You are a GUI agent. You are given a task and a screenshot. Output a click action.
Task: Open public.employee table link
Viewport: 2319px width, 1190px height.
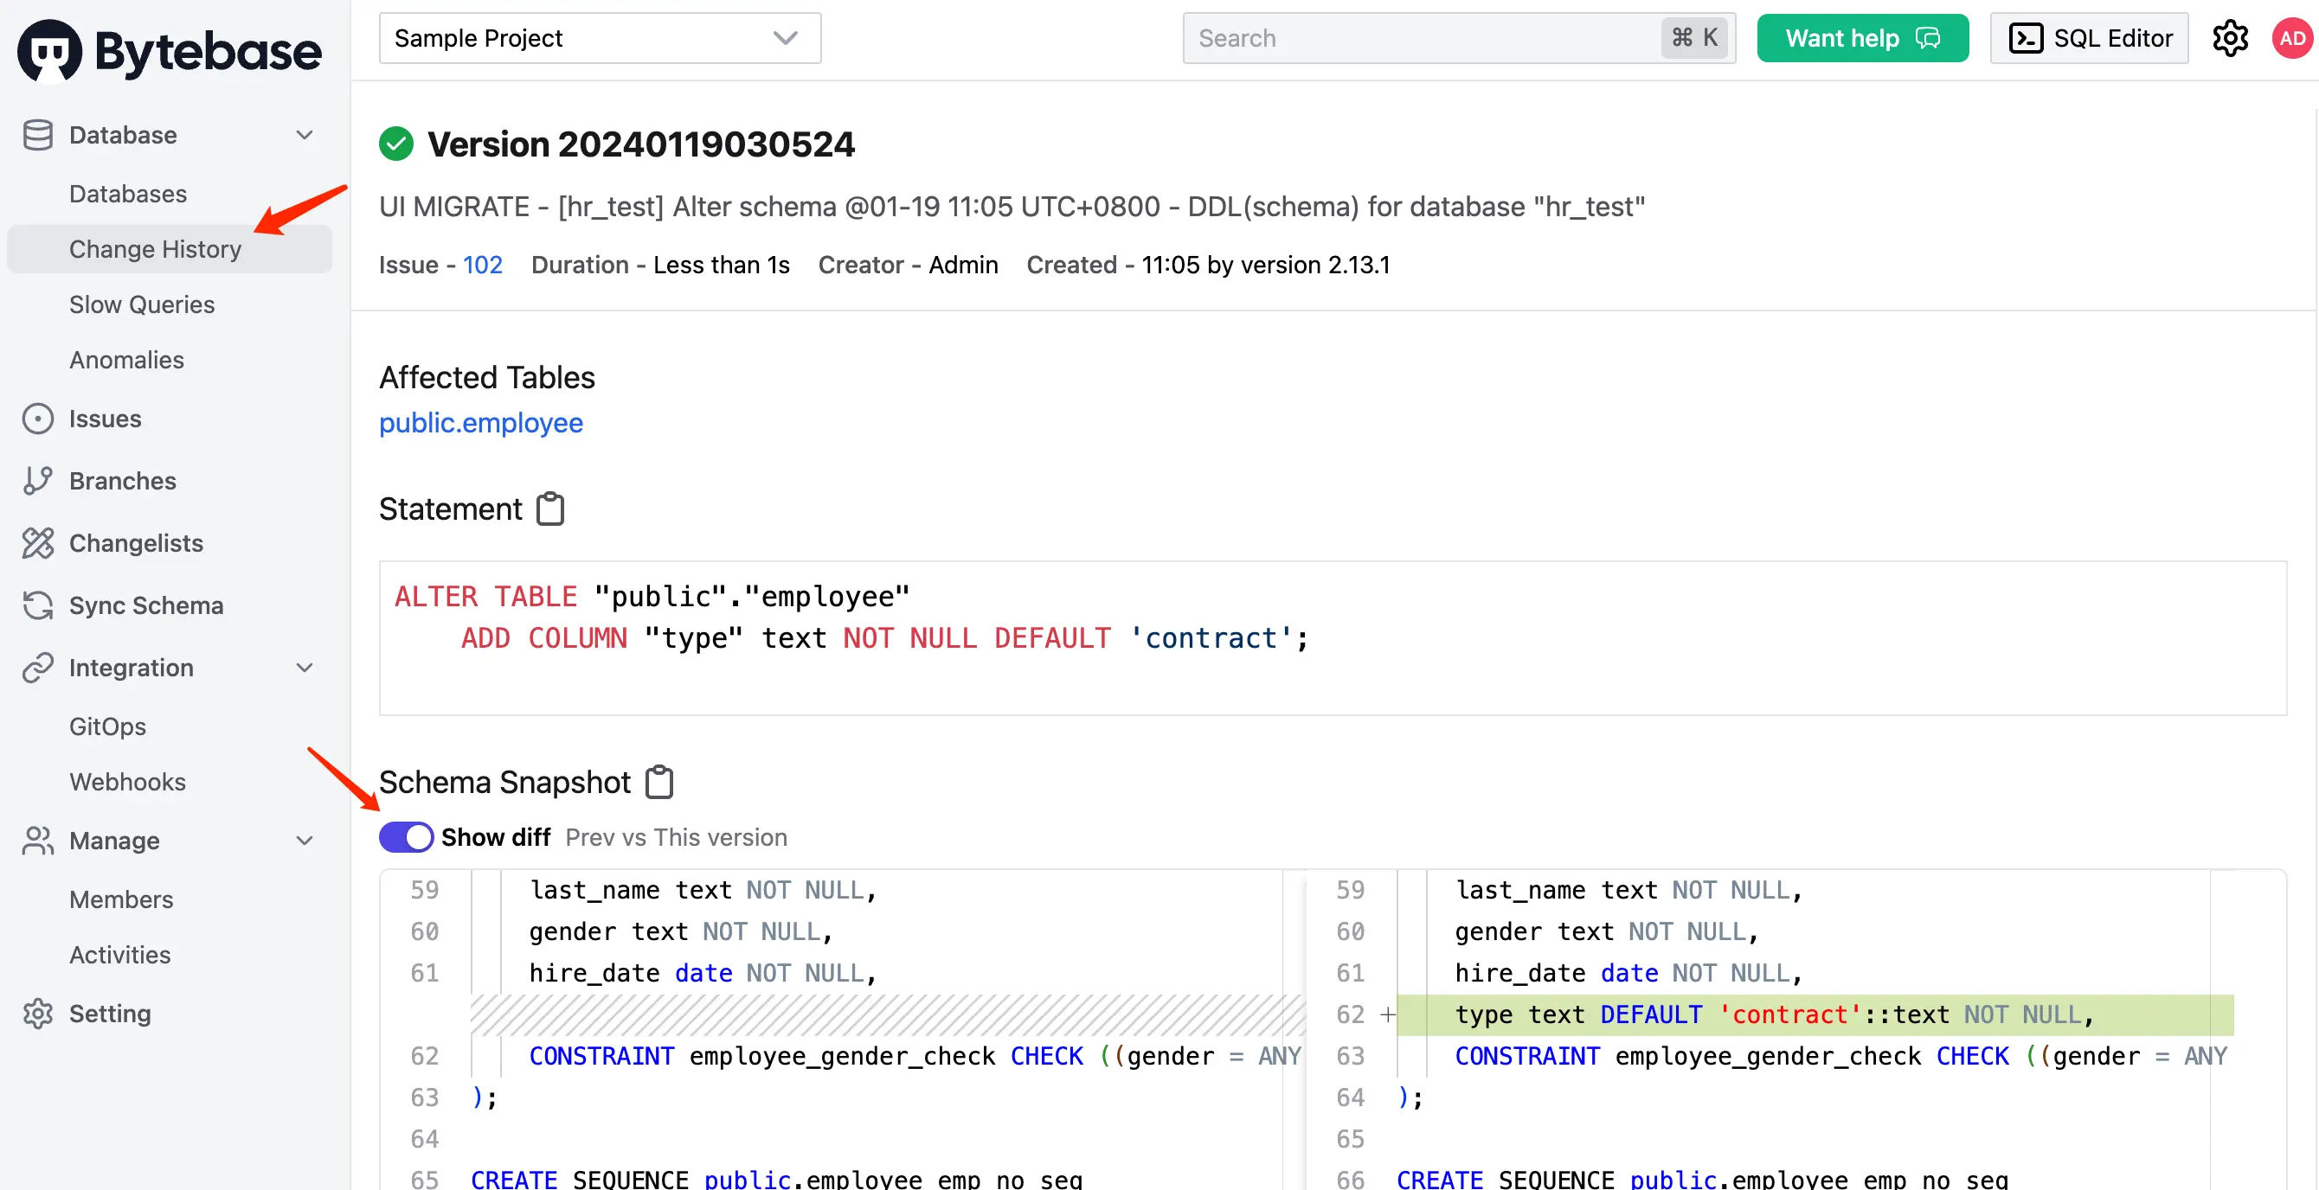481,423
